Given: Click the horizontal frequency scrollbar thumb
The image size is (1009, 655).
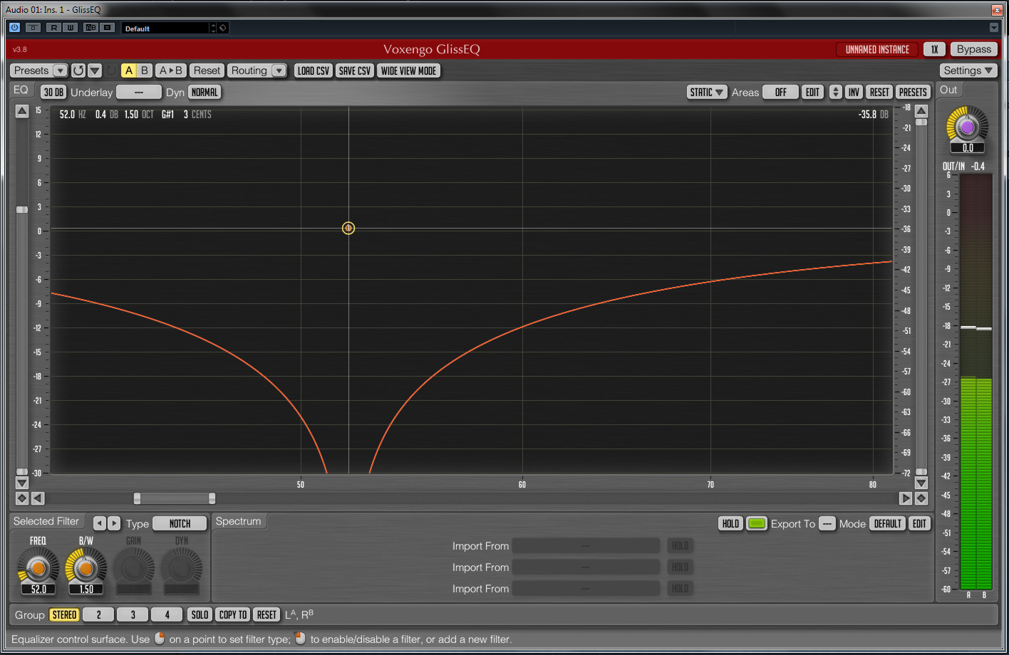Looking at the screenshot, I should (175, 498).
